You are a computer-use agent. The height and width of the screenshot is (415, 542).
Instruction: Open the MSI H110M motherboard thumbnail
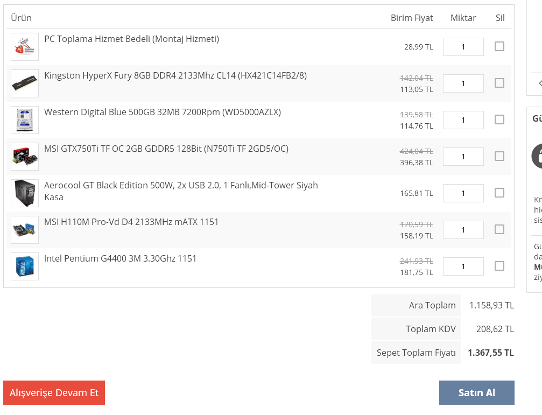pyautogui.click(x=25, y=230)
